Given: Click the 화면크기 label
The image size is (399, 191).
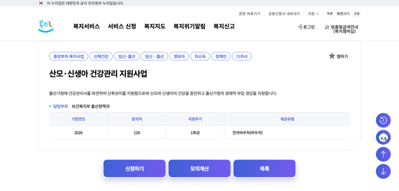Looking at the screenshot, I should (x=343, y=14).
